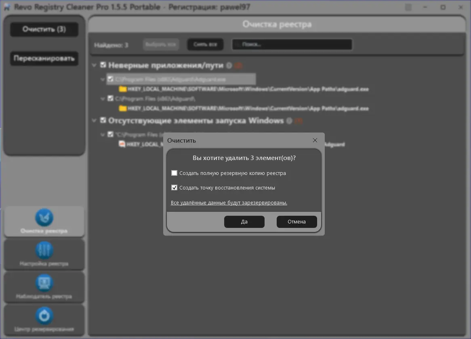Collapse the Неверные приложения/пути category
This screenshot has height=339, width=471.
(94, 65)
